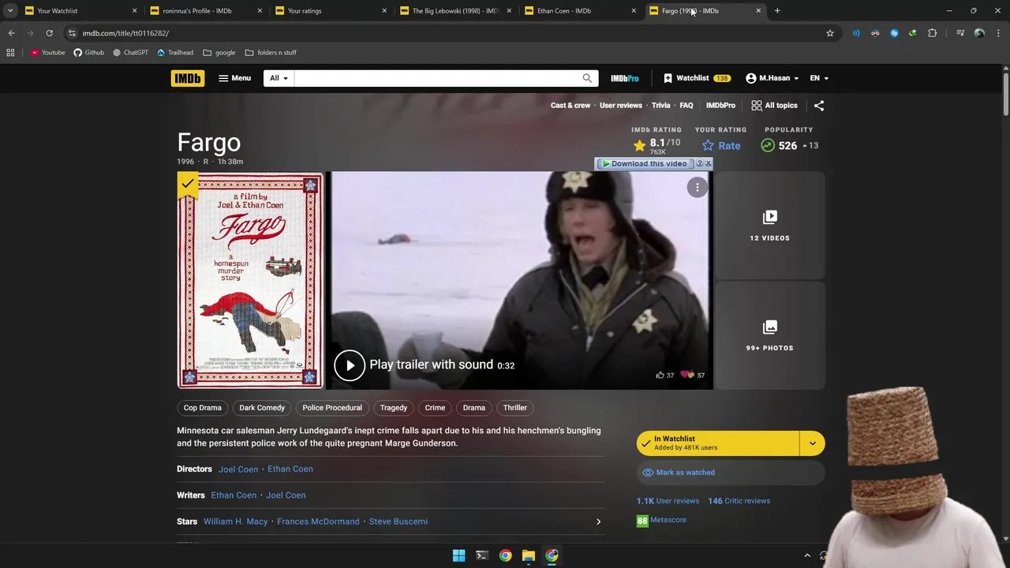
Task: Open All topics grid menu
Action: click(x=774, y=105)
